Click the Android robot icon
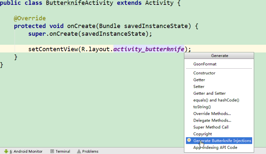The image size is (266, 154). (6, 151)
